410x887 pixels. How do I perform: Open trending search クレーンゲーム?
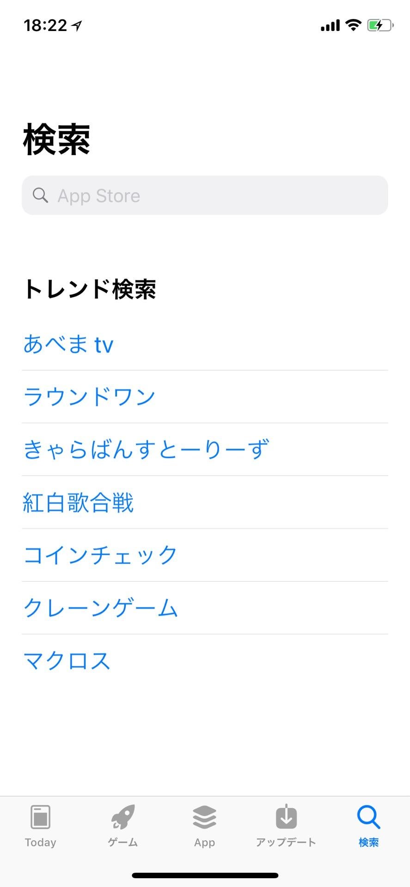(x=100, y=608)
